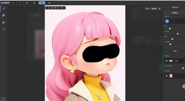Click the blue 保存 save button

pyautogui.click(x=42, y=3)
